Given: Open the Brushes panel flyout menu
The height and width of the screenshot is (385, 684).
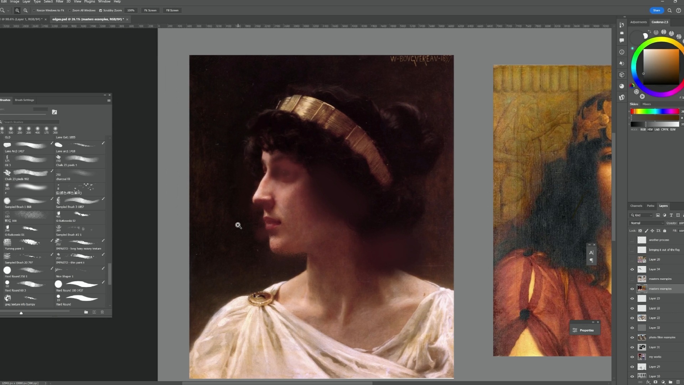Looking at the screenshot, I should tap(109, 101).
